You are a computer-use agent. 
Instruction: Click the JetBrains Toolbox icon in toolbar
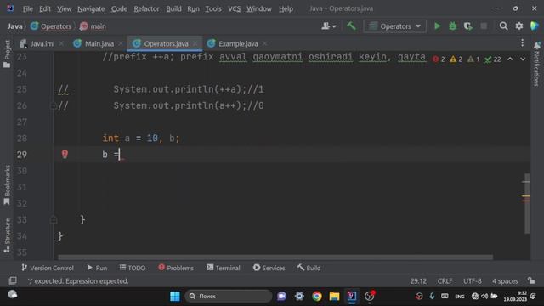click(x=535, y=26)
